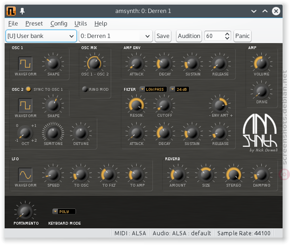Viewport: 290px width, 245px height.
Task: Click the filter Cutoff knob
Action: 164,106
